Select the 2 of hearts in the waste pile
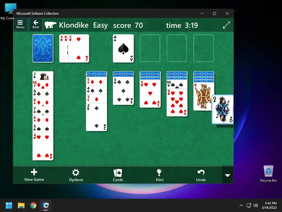The height and width of the screenshot is (212, 282). click(x=79, y=49)
